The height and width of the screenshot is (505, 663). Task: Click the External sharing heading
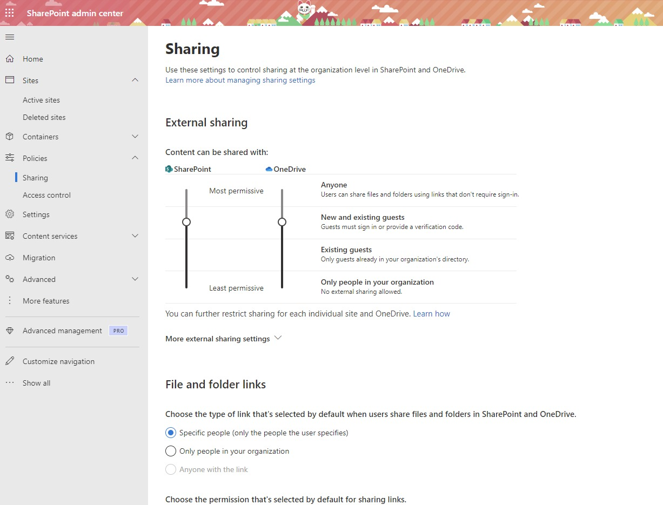tap(206, 123)
